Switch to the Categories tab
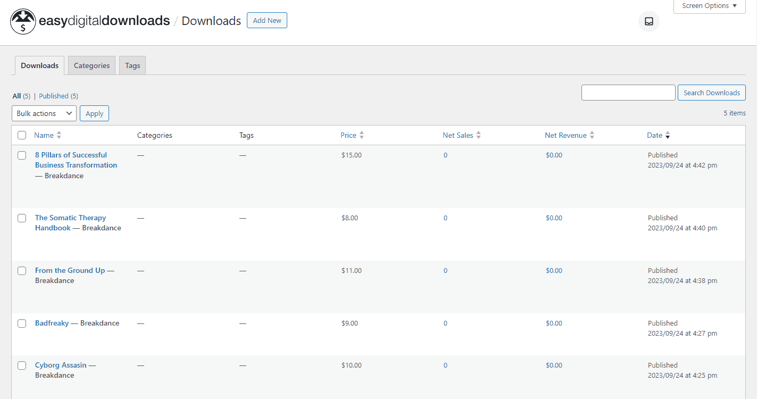 (91, 65)
